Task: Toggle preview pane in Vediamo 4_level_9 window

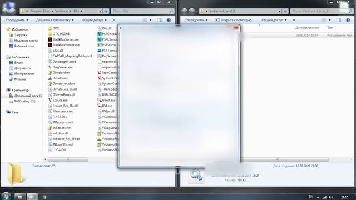Action: (x=339, y=20)
